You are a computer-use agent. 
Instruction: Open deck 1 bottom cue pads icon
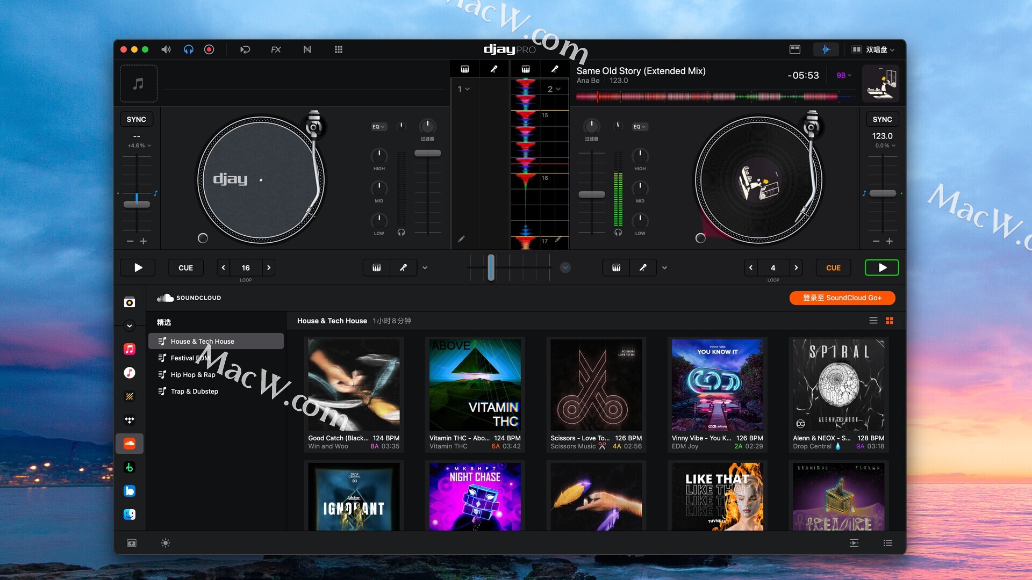[377, 267]
